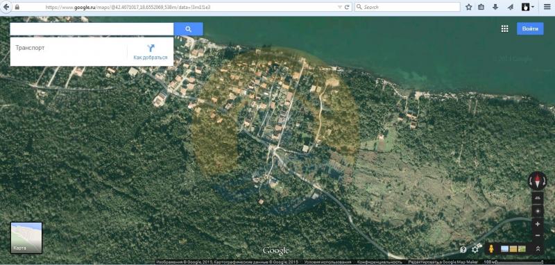The width and height of the screenshot is (555, 265).
Task: Focus the Google Maps search field
Action: click(x=92, y=29)
